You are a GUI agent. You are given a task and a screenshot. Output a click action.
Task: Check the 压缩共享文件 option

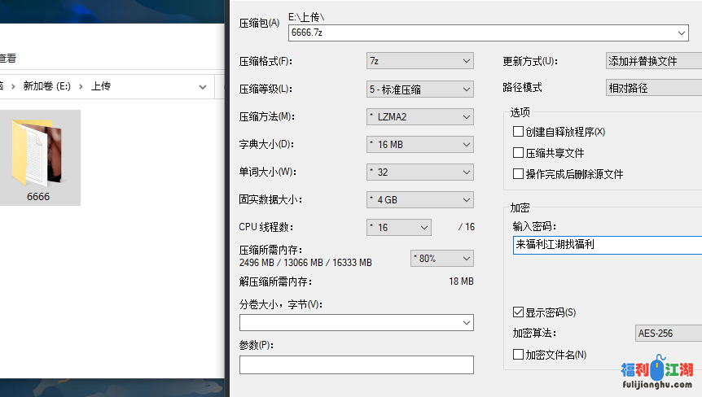point(518,153)
